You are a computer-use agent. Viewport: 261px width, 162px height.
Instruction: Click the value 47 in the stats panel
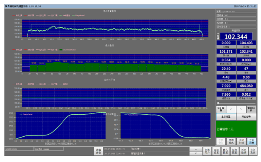[x=246, y=69]
